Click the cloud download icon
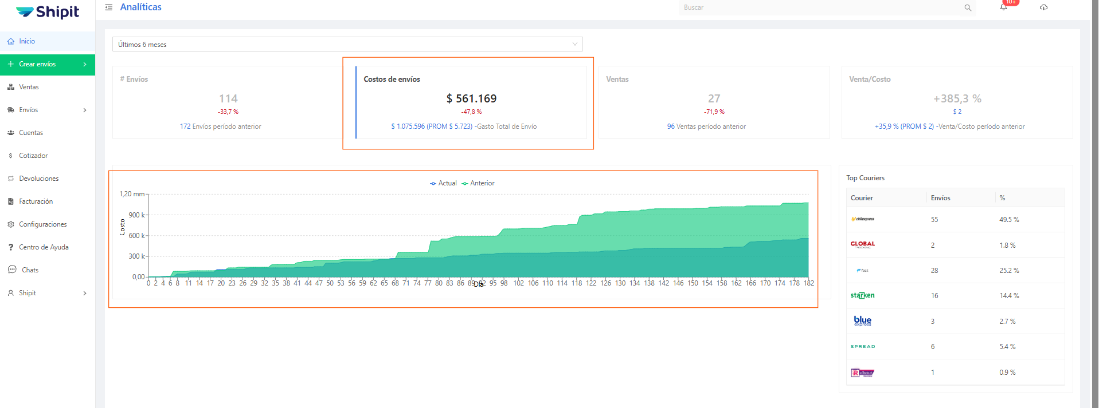1099x408 pixels. click(1044, 7)
